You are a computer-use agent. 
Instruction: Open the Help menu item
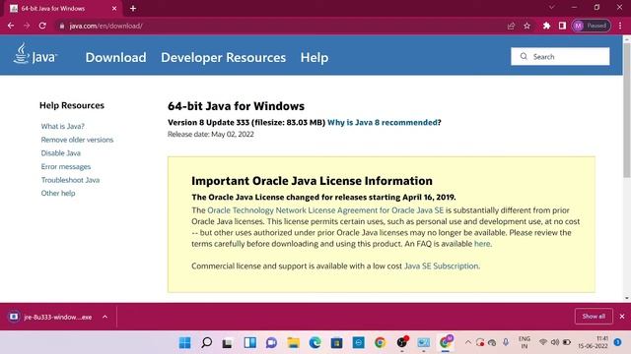click(315, 57)
